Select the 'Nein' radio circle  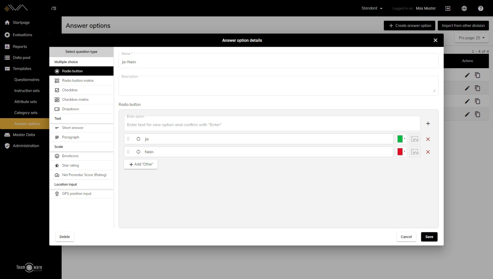point(138,152)
